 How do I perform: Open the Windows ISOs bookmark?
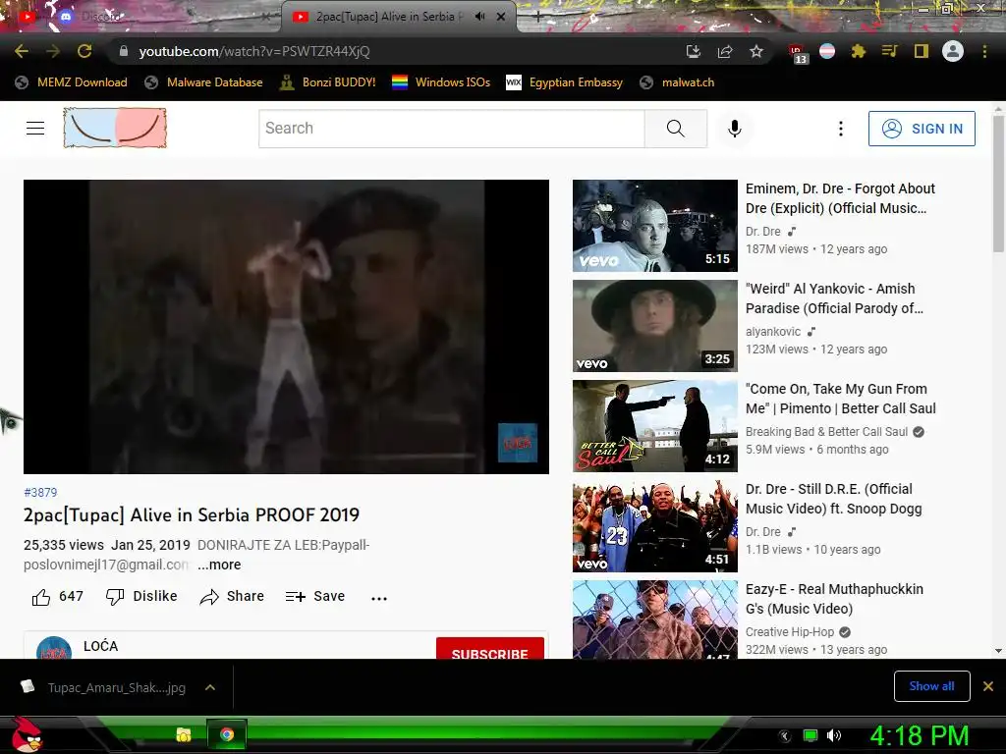pyautogui.click(x=441, y=82)
